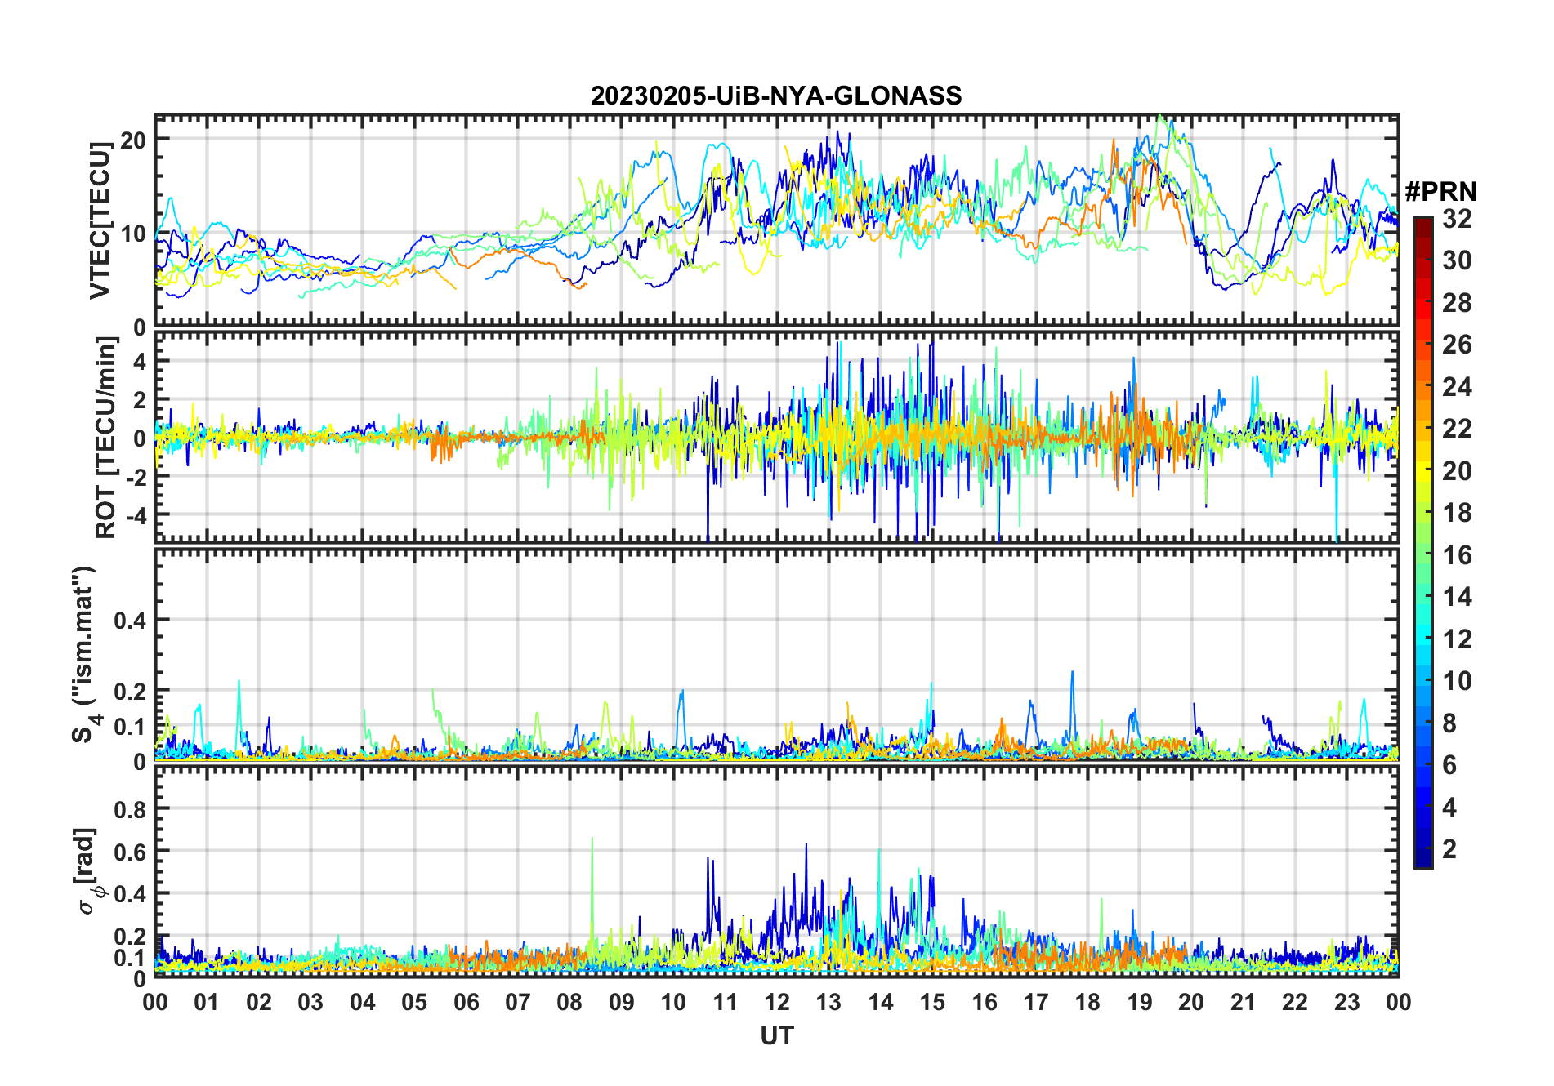Click the PRN color gradient bar

coord(1423,542)
